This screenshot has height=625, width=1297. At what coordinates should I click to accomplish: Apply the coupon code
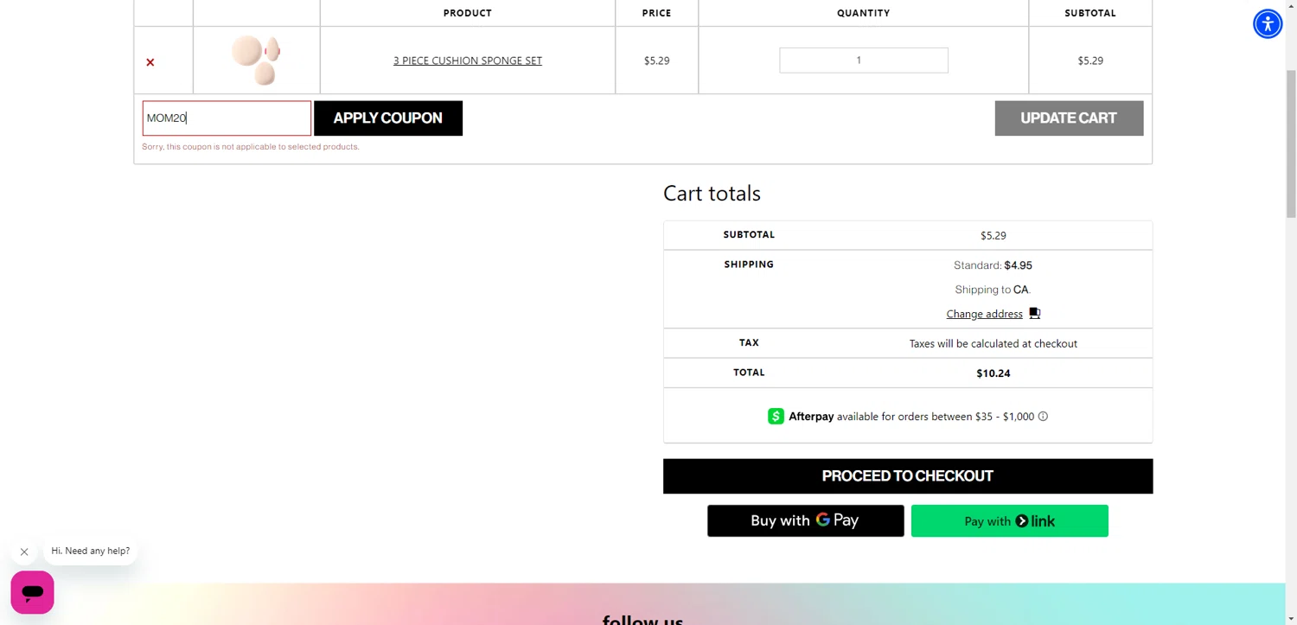(x=387, y=118)
